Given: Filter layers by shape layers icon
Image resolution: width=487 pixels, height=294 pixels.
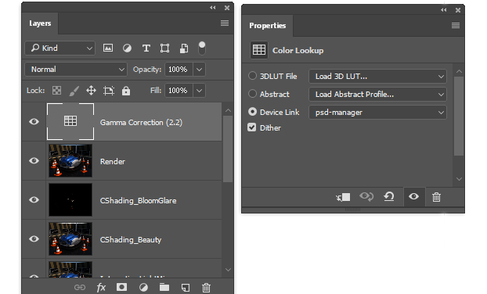Looking at the screenshot, I should coord(164,48).
